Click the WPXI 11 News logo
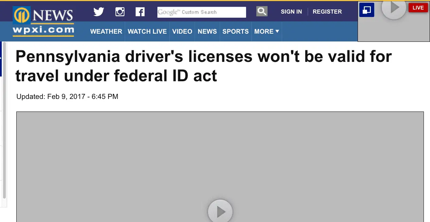The height and width of the screenshot is (222, 430). click(43, 21)
